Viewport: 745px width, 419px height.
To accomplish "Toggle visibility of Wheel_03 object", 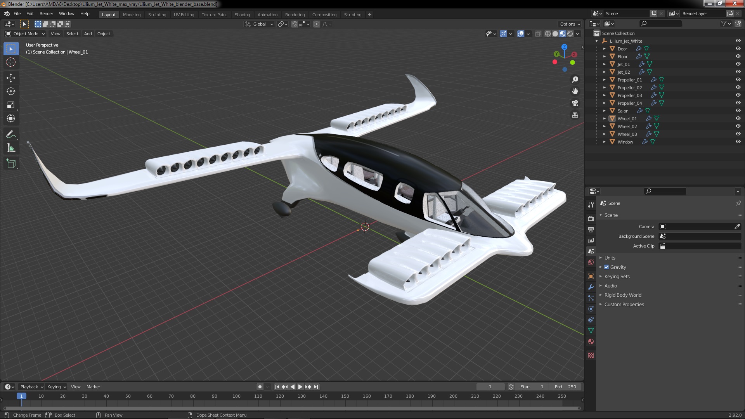I will pos(738,134).
